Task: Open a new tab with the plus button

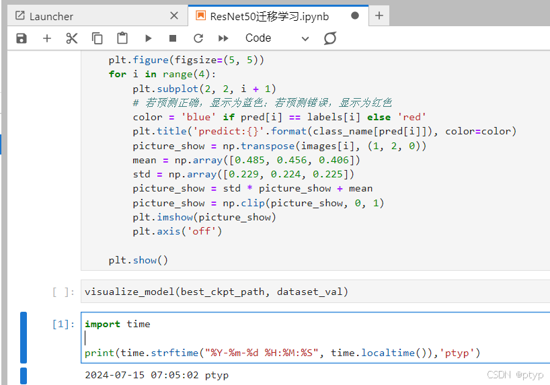Action: pos(379,15)
